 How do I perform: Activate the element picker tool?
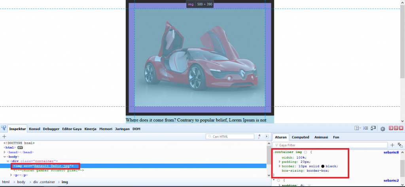(x=4, y=128)
